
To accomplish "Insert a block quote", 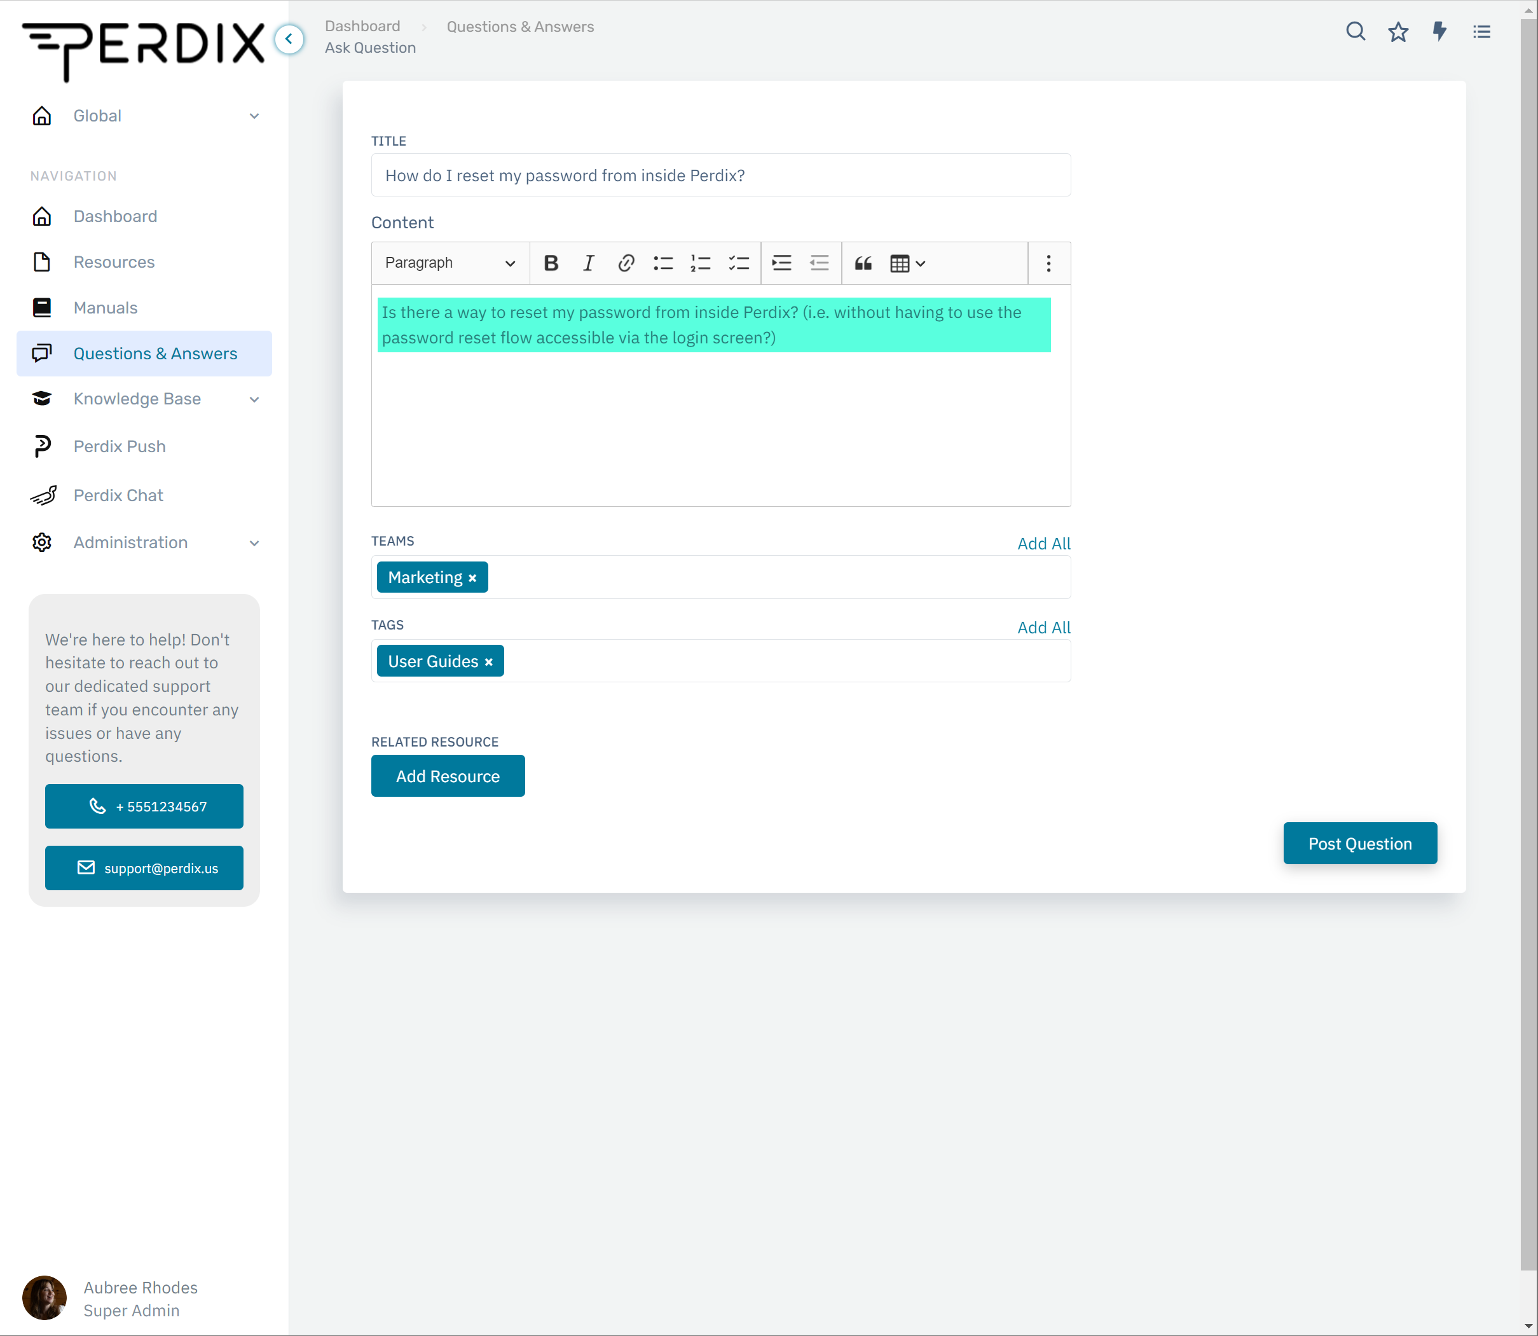I will [x=863, y=263].
